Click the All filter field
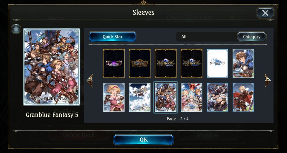 [x=207, y=37]
